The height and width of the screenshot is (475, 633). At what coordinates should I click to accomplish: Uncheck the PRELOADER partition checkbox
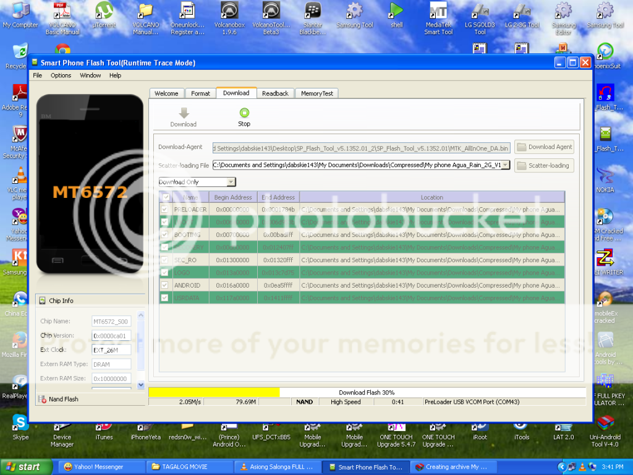[x=165, y=210]
